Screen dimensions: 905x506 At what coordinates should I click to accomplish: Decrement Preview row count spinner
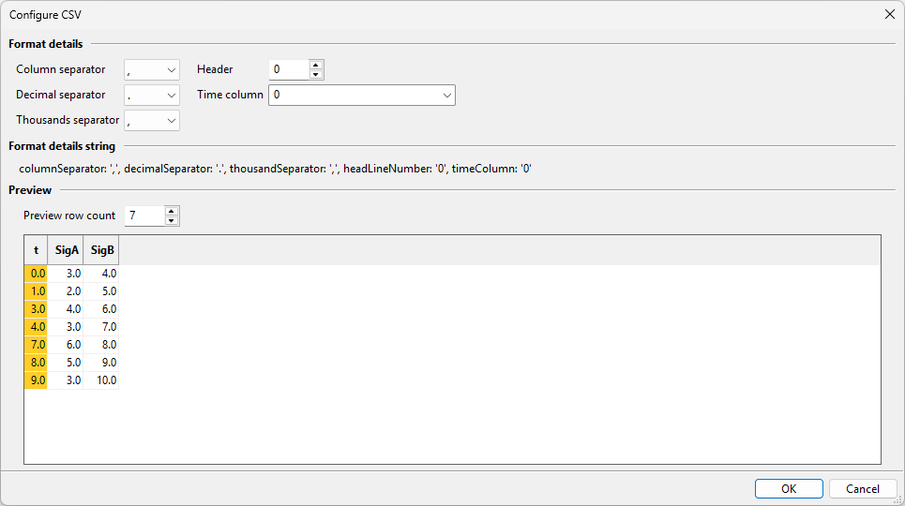coord(172,220)
